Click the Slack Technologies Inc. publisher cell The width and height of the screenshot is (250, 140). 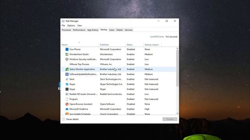pos(111,79)
